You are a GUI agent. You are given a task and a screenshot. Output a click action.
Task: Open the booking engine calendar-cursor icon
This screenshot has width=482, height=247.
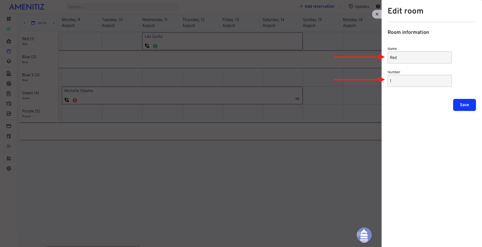(9, 136)
